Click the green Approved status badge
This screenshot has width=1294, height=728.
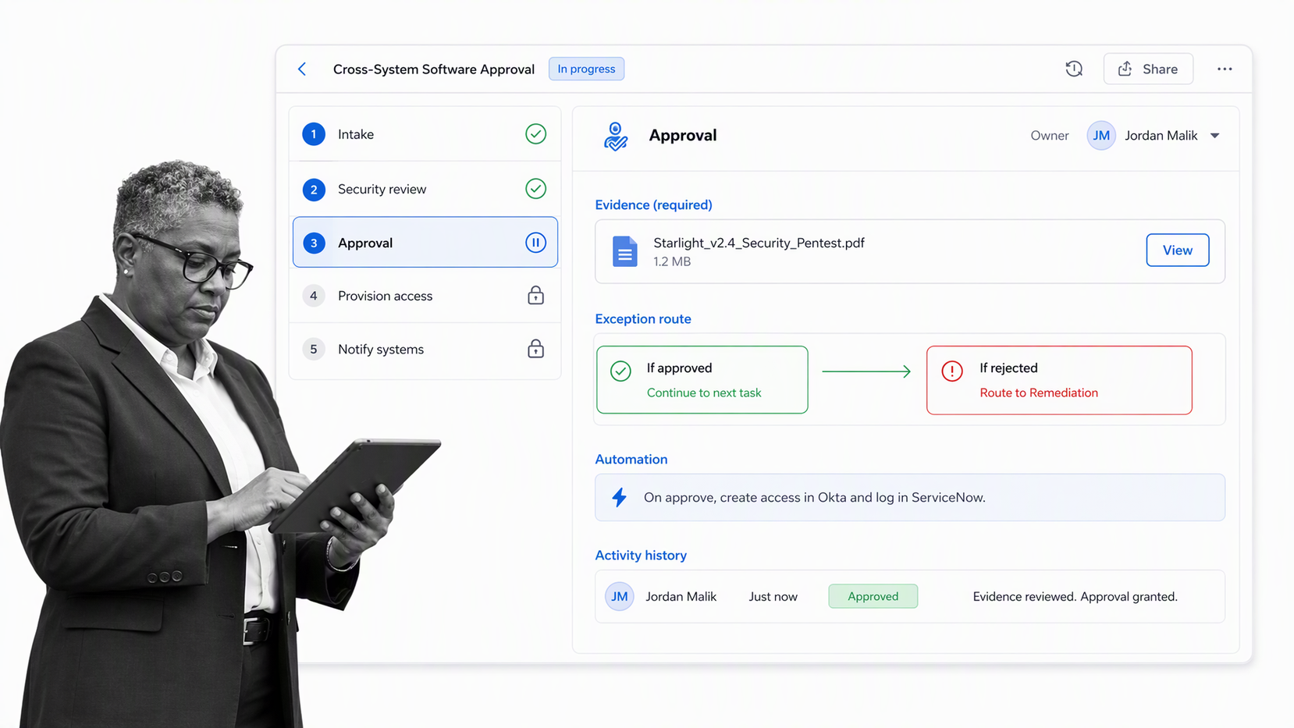pos(873,596)
